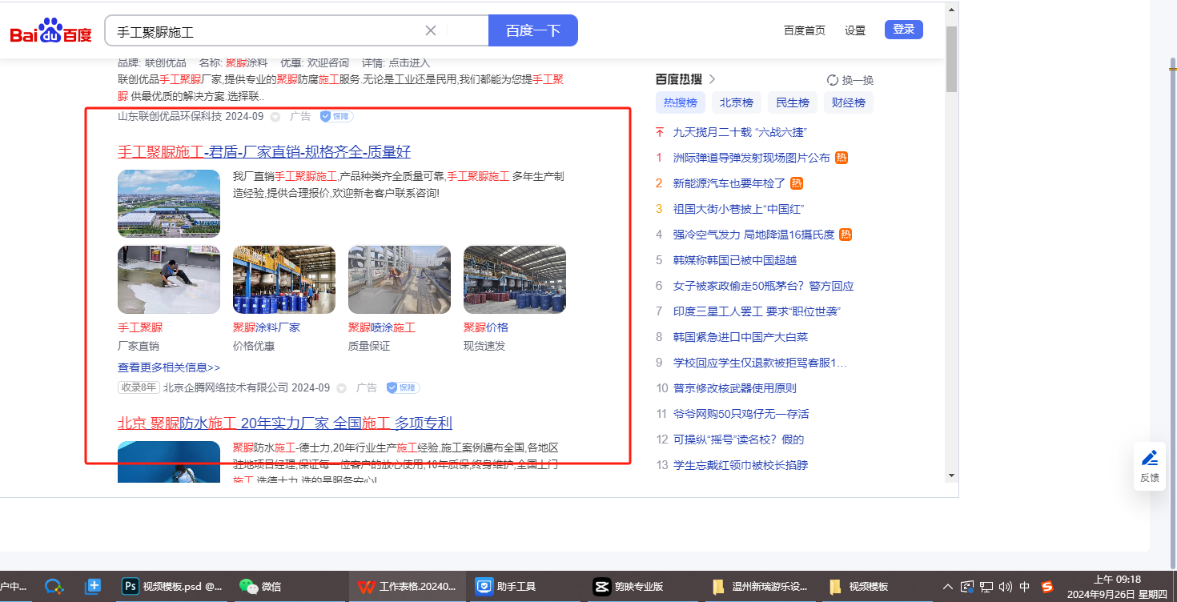Open the 反馈 feedback pencil icon
The height and width of the screenshot is (602, 1177).
[1150, 459]
